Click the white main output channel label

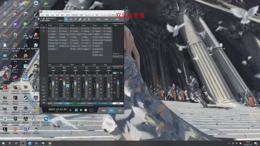tap(118, 103)
